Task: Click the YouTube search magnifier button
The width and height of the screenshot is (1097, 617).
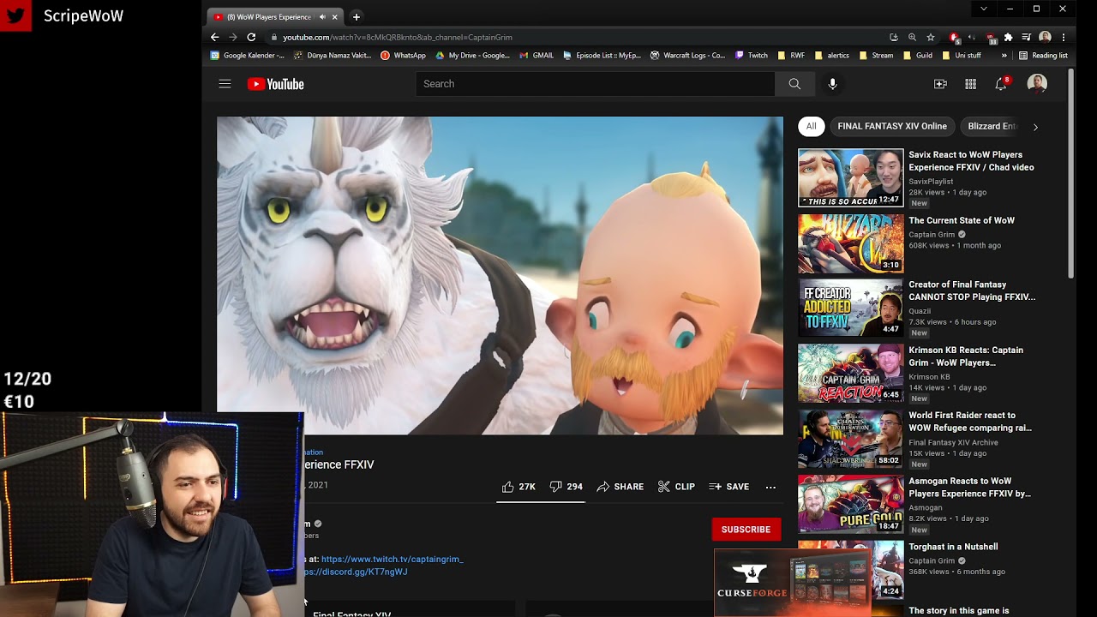Action: (x=794, y=84)
